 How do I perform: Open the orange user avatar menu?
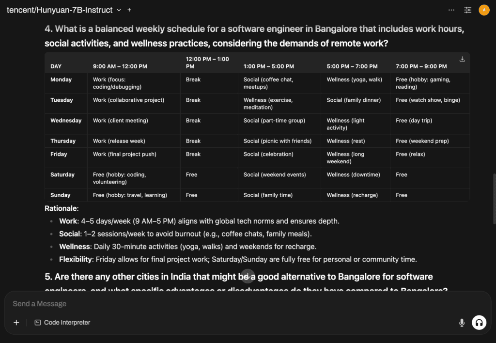(x=484, y=10)
